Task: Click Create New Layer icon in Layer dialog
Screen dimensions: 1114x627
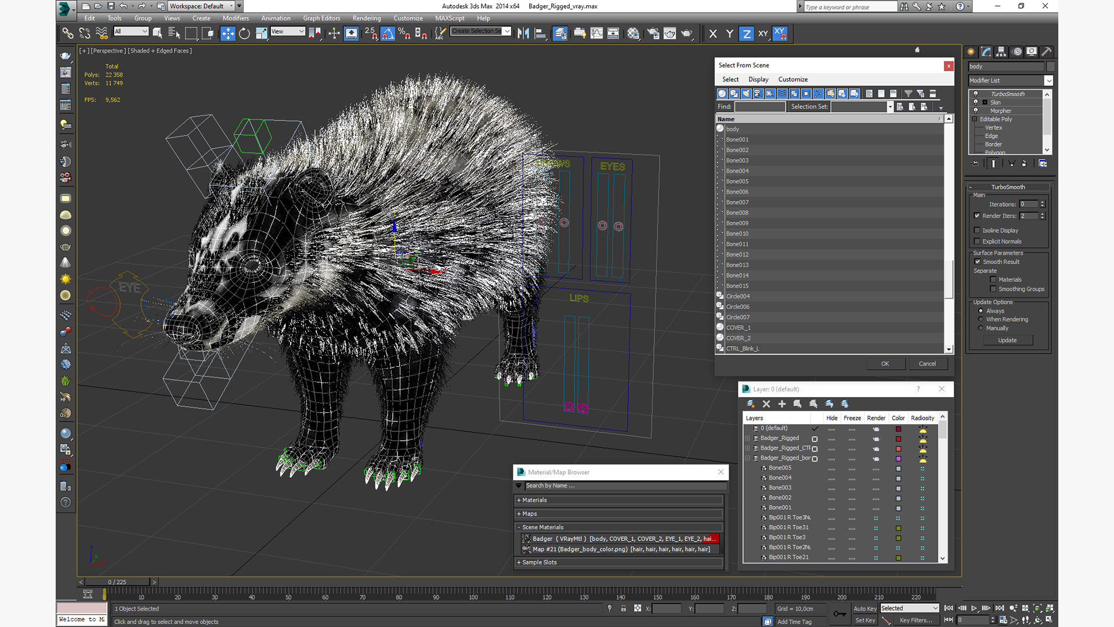Action: click(x=751, y=404)
